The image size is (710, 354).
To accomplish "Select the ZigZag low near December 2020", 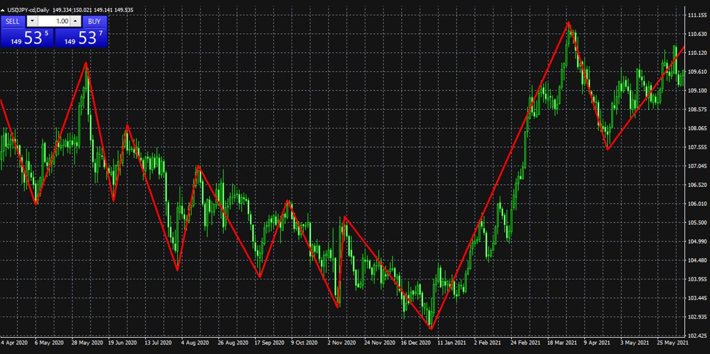I will (431, 329).
